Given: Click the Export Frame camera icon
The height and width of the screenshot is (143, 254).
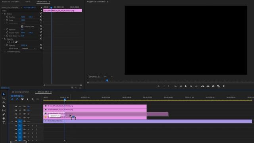Looking at the screenshot, I should coord(213,86).
